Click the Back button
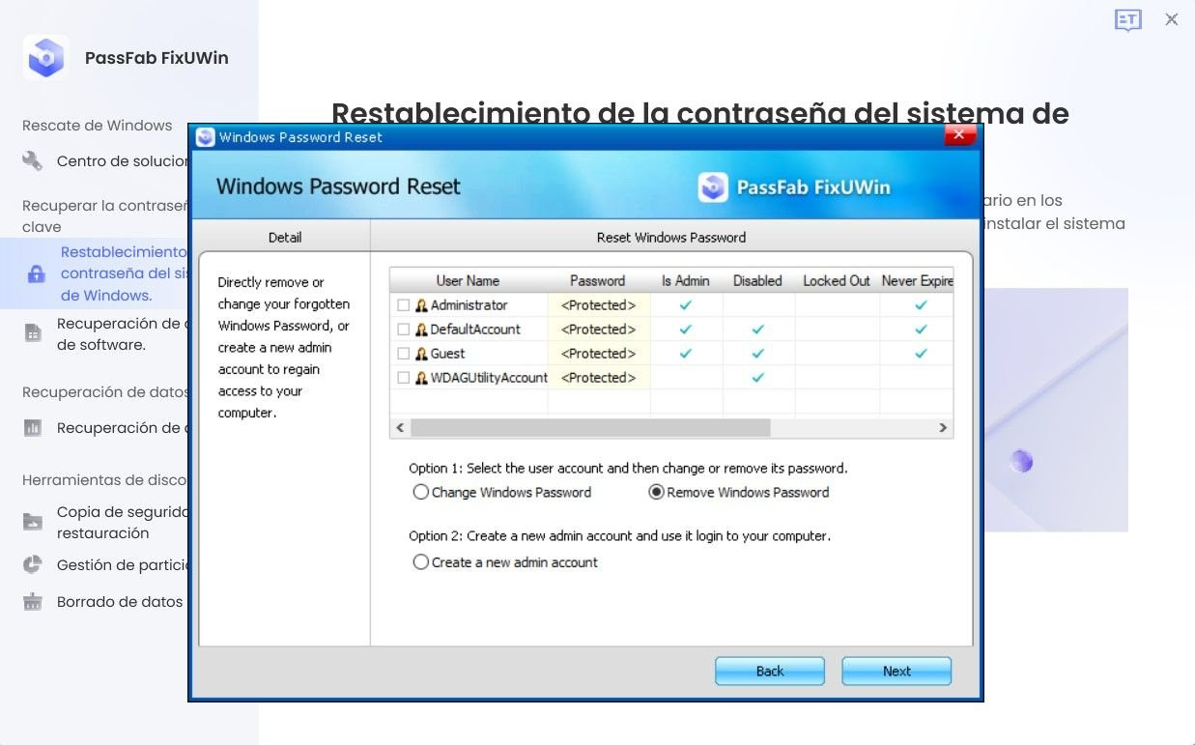 [x=769, y=671]
